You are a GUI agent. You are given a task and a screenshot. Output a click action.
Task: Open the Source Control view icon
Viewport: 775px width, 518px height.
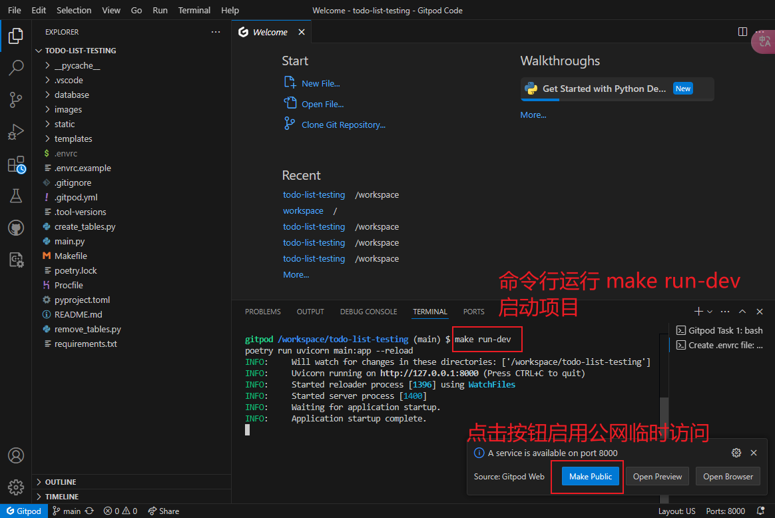[x=16, y=100]
